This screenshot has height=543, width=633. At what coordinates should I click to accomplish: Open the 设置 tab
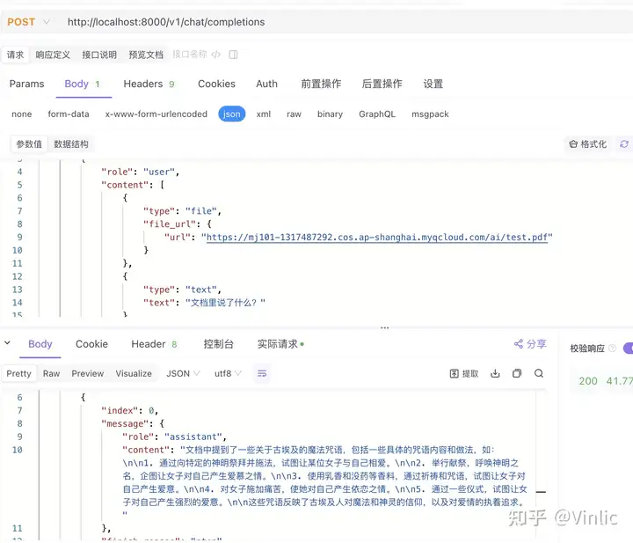tap(433, 84)
